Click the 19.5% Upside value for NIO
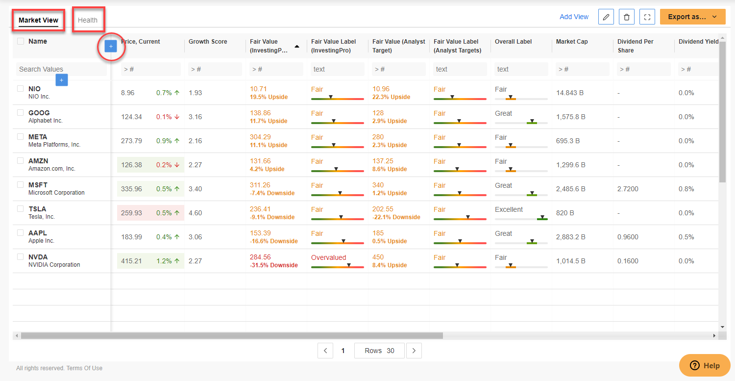Viewport: 735px width, 381px height. (269, 97)
